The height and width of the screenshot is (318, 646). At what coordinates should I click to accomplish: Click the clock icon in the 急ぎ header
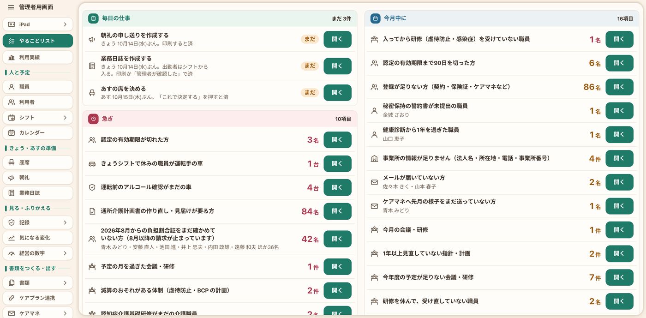click(x=93, y=119)
